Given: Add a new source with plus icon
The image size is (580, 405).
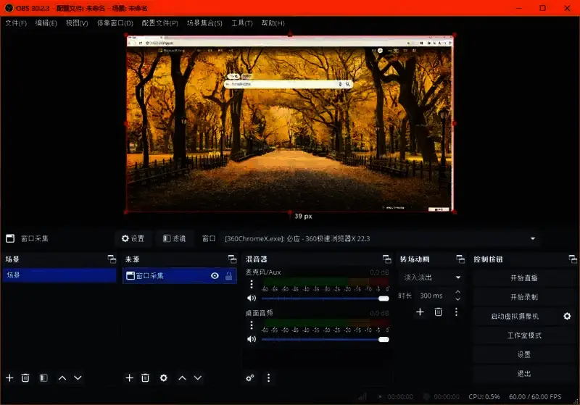Looking at the screenshot, I should point(130,377).
